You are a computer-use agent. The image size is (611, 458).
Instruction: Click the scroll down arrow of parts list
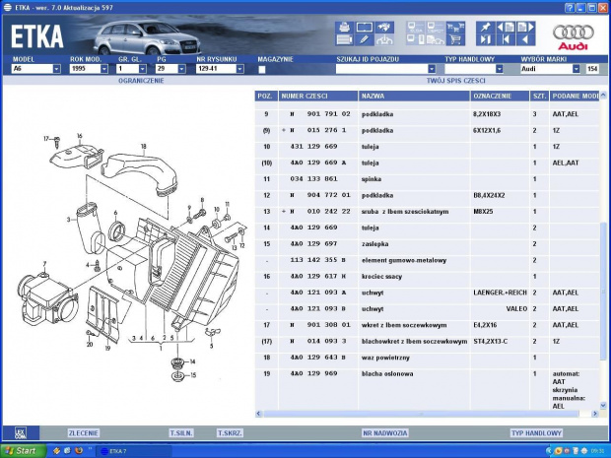603,406
